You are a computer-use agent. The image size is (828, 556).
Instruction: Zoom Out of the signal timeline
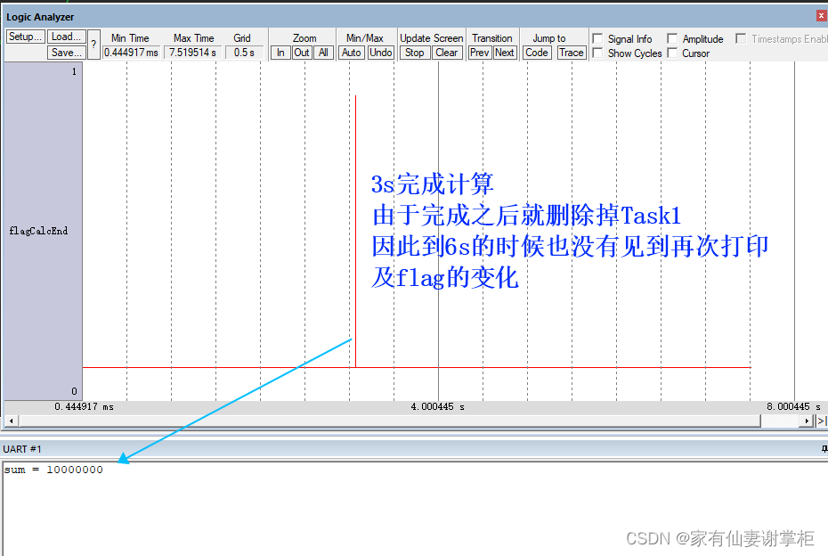pyautogui.click(x=302, y=53)
